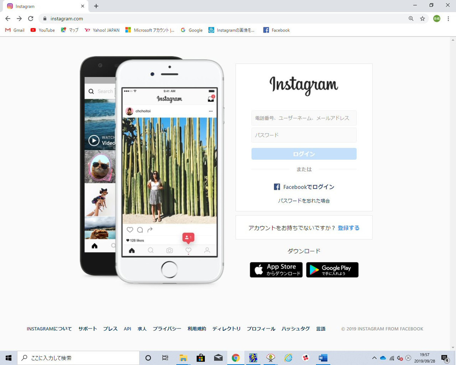456x365 pixels.
Task: Open the ディレクトリ footer link
Action: [226, 329]
